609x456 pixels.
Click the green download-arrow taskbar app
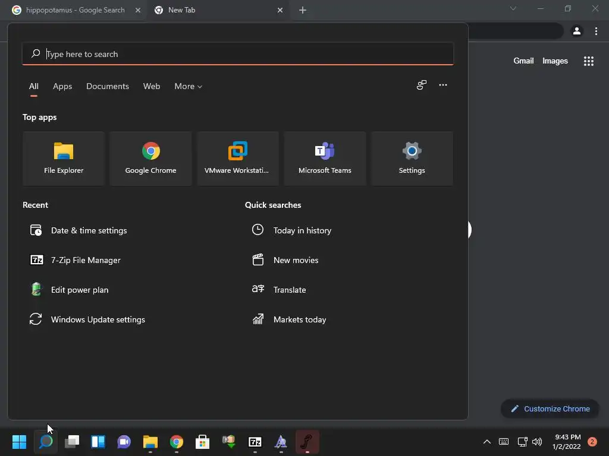pos(229,442)
